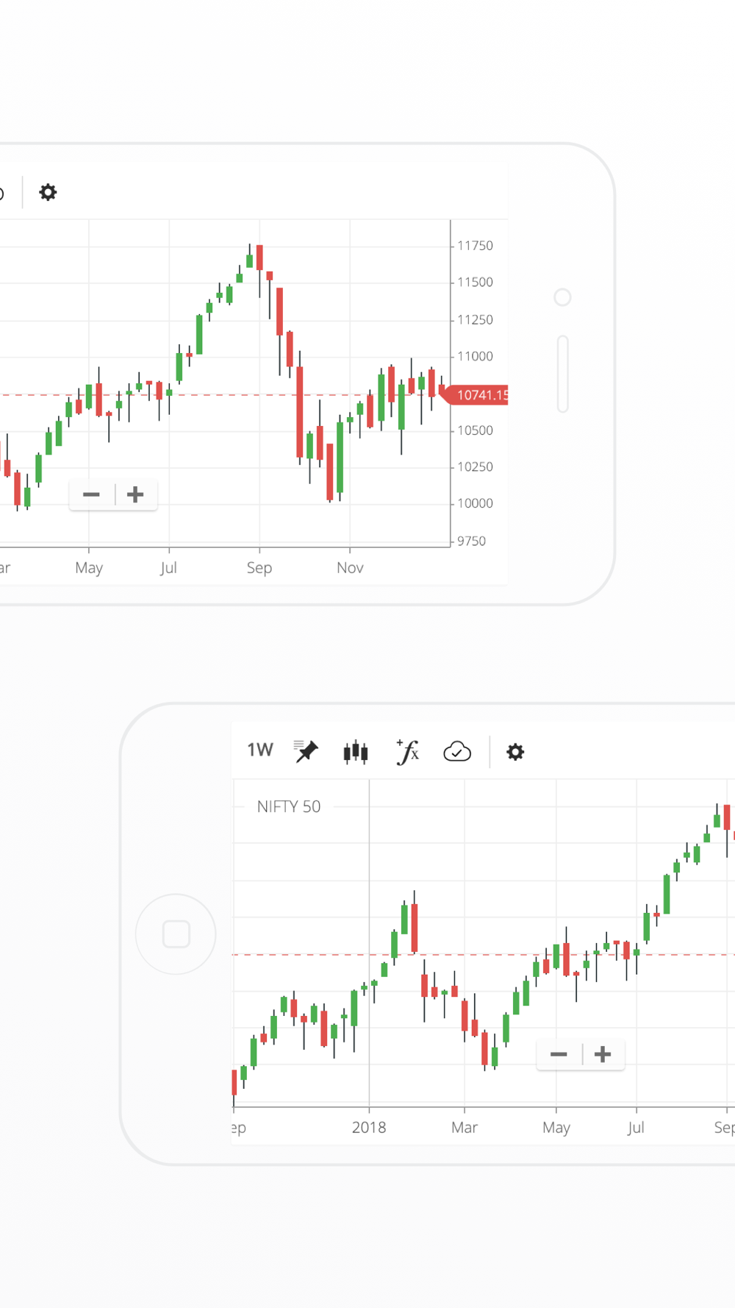Viewport: 735px width, 1308px height.
Task: Zoom out on the top chart
Action: (x=92, y=495)
